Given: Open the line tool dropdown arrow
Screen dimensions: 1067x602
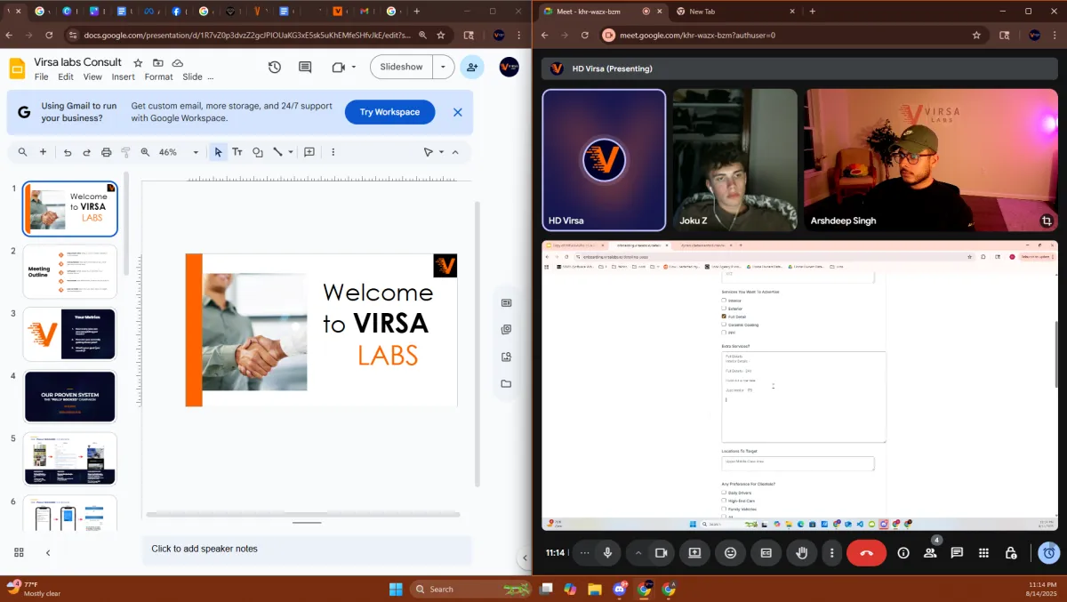Looking at the screenshot, I should coord(291,152).
